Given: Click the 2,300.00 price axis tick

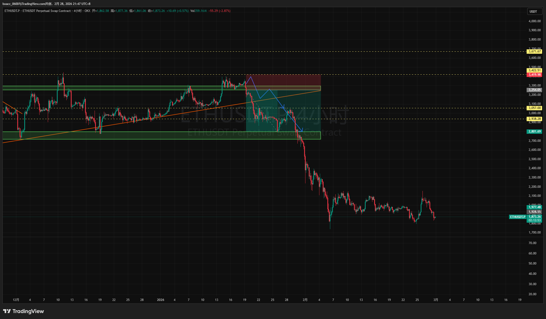Looking at the screenshot, I should (x=534, y=177).
